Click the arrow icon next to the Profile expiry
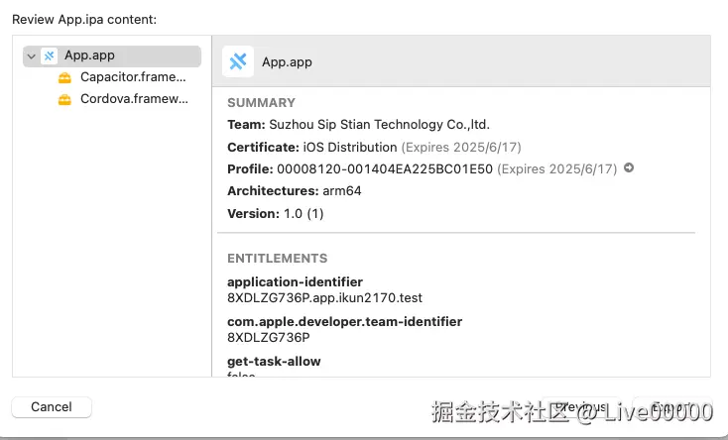728x440 pixels. 629,168
